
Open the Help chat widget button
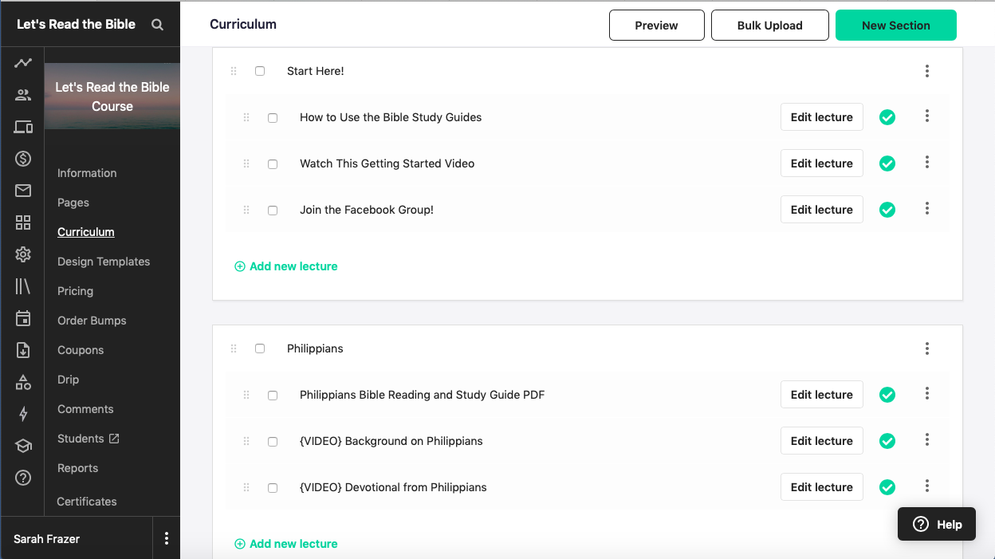coord(937,524)
